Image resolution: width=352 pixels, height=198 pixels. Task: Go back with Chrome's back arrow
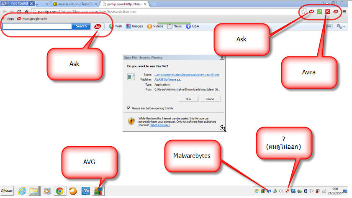click(5, 12)
